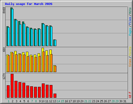Click day 16 on the x-axis
The width and height of the screenshot is (133, 104).
point(66,101)
